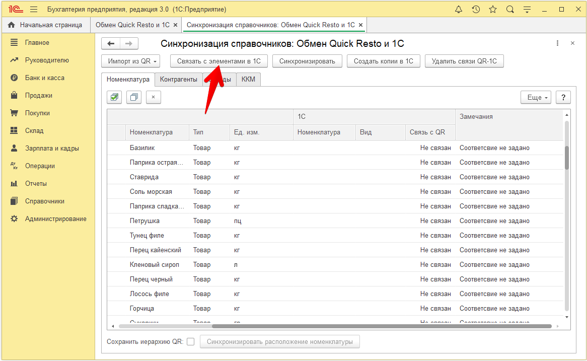This screenshot has height=361, width=587.
Task: Open search magnifier in title bar
Action: pos(510,10)
